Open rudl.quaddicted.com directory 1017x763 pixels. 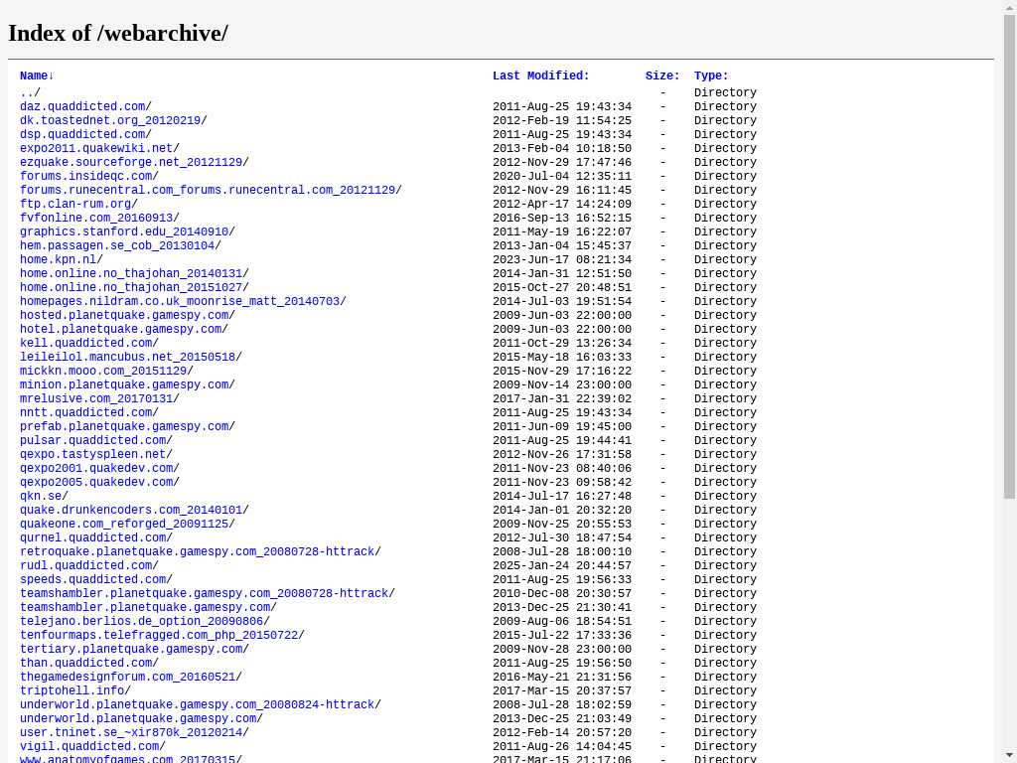pyautogui.click(x=86, y=567)
